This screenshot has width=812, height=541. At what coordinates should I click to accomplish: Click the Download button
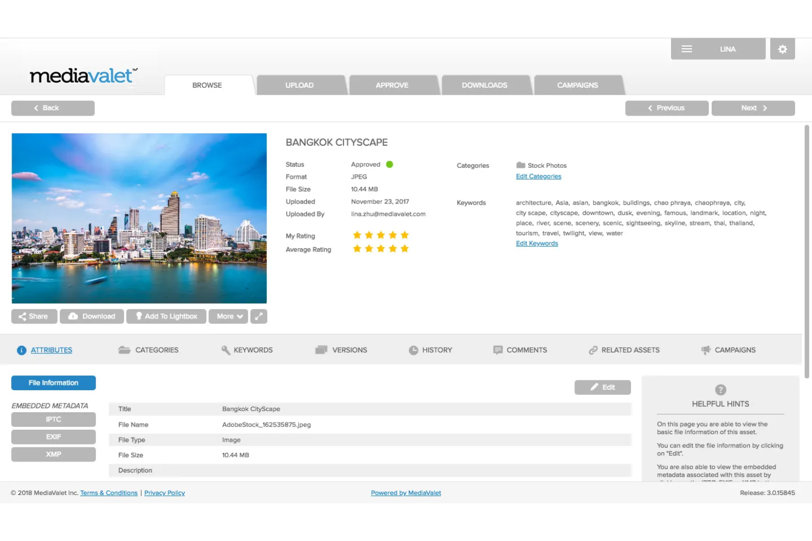(x=92, y=316)
